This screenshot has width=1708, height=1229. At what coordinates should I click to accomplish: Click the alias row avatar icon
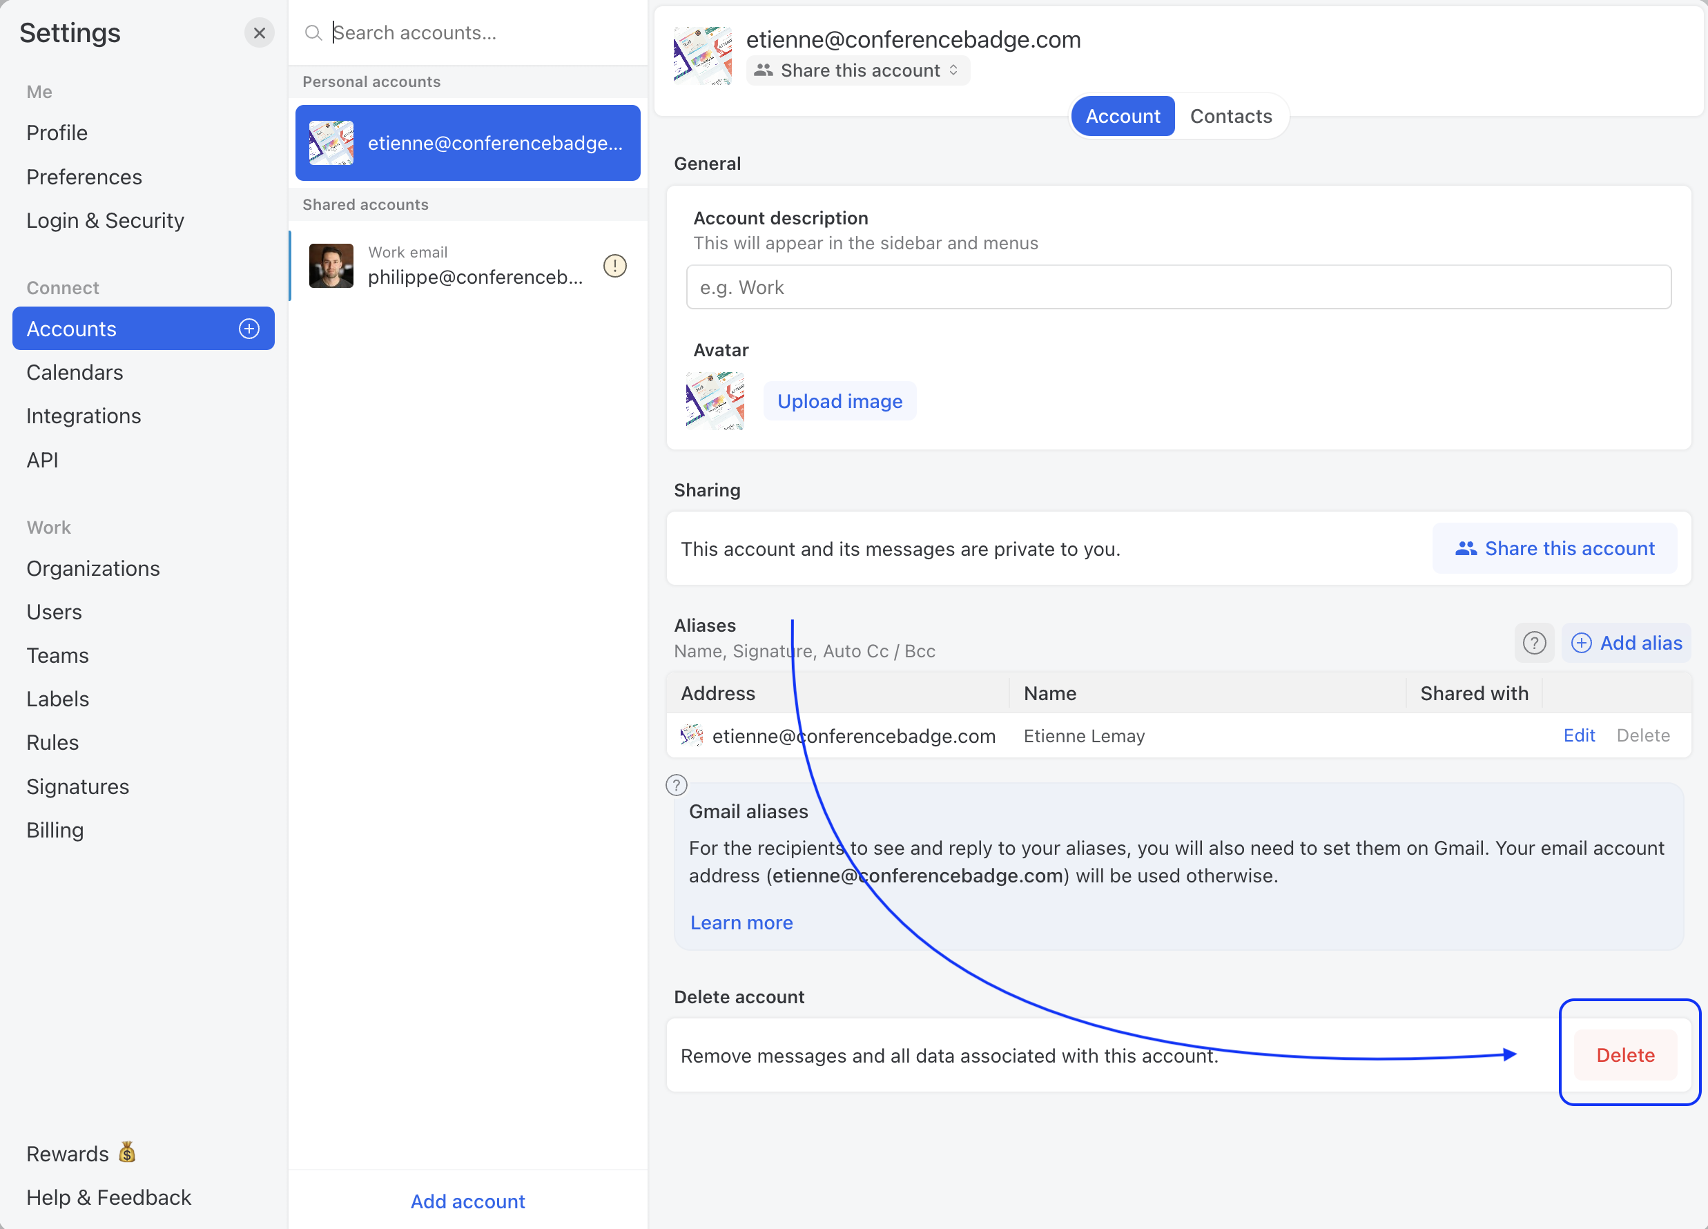coord(691,735)
